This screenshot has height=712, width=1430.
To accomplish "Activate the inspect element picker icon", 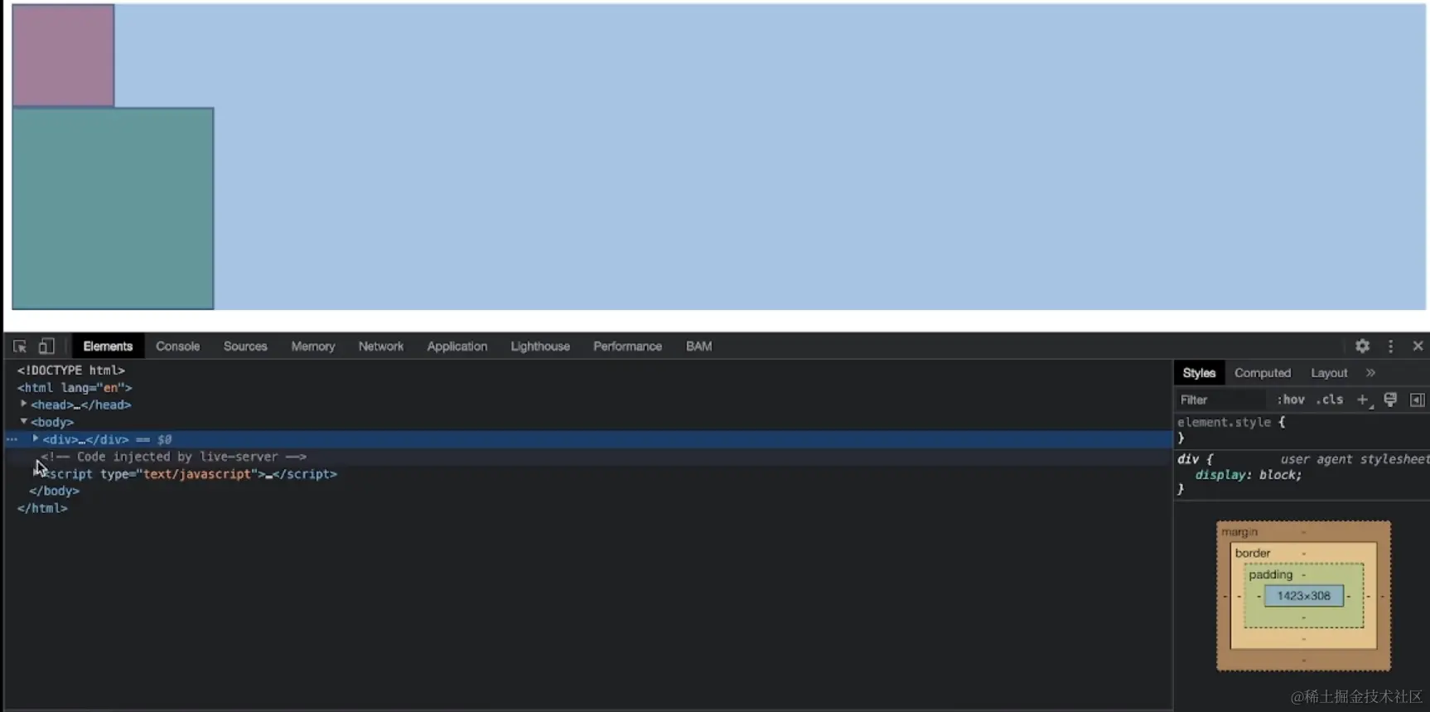I will coord(20,346).
